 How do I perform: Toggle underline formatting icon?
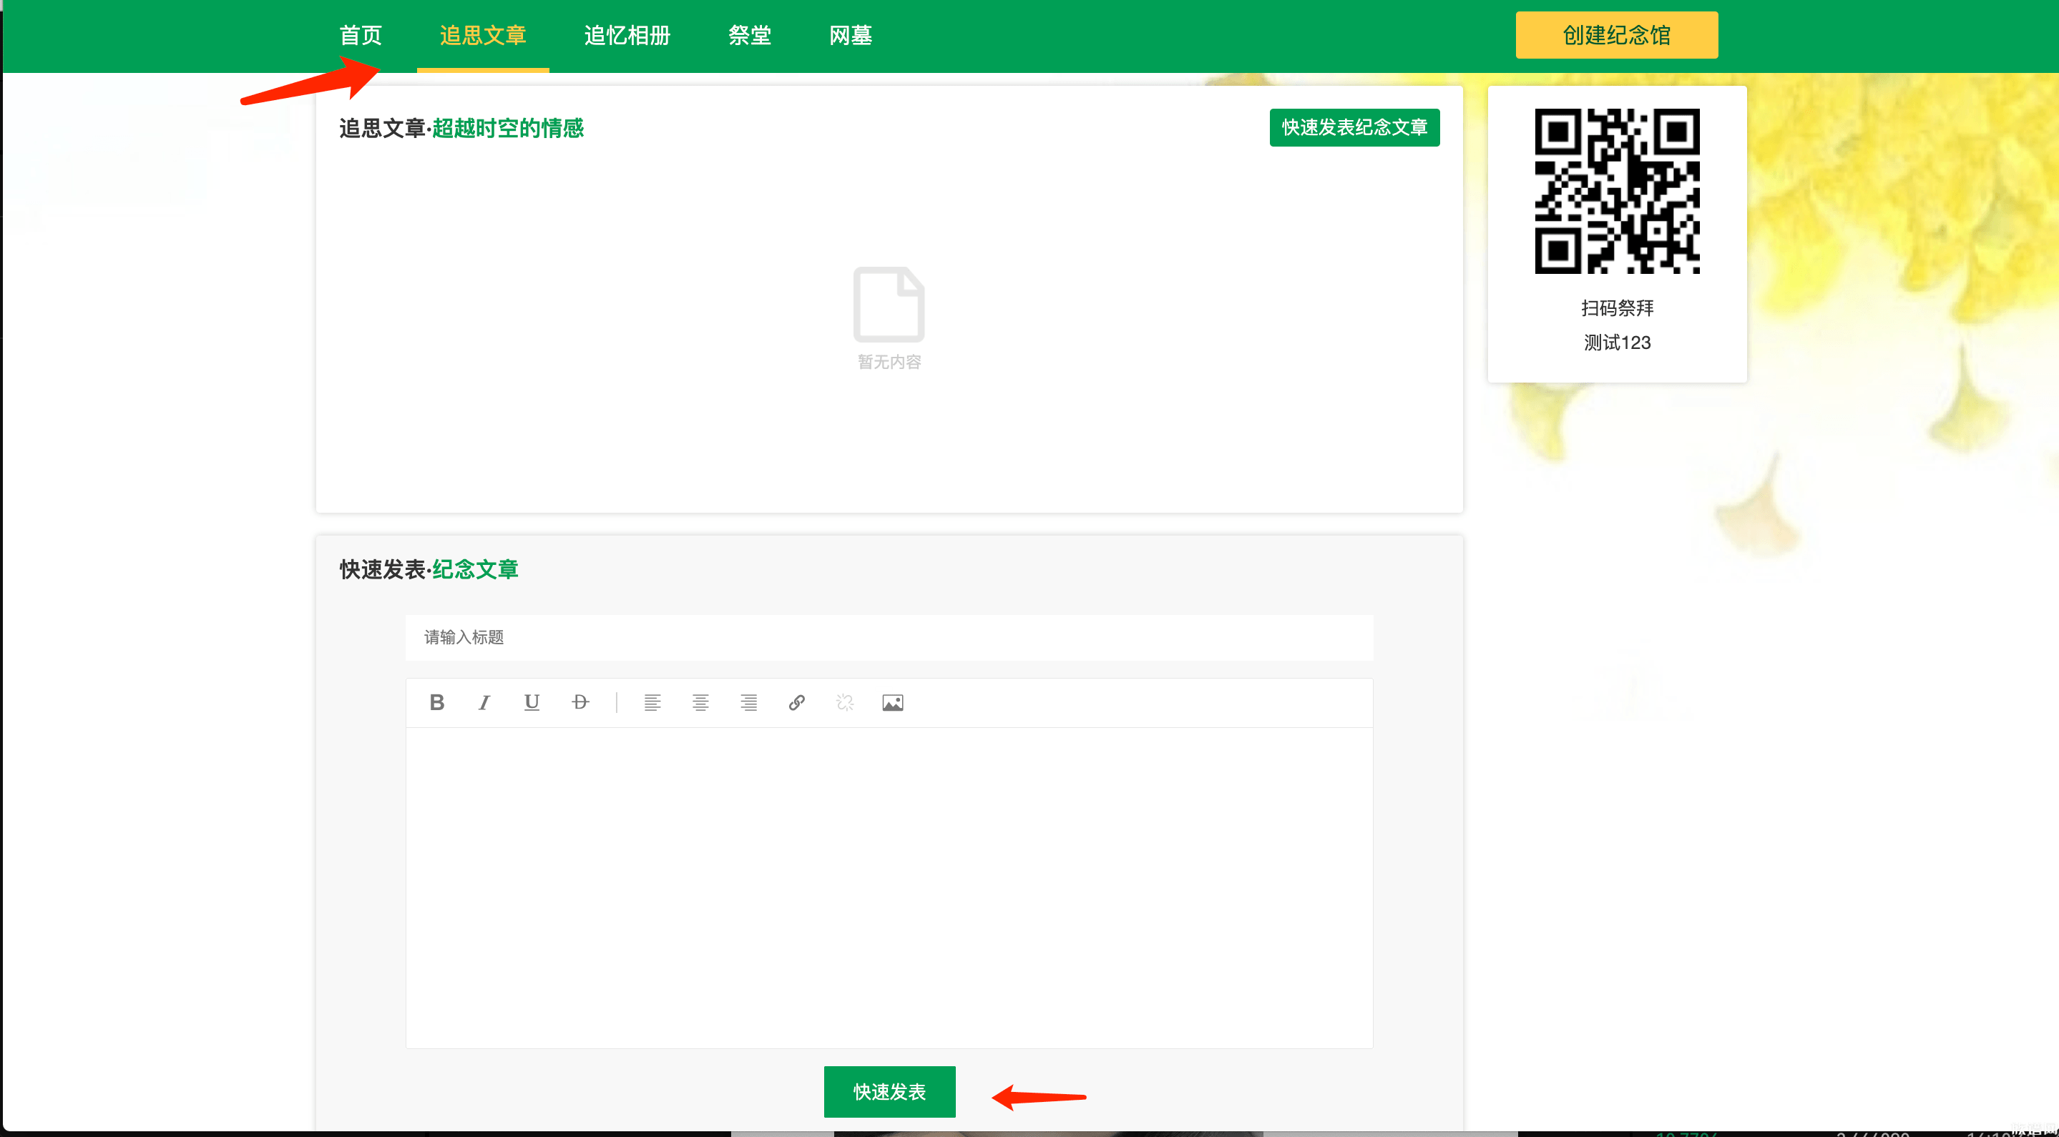[x=532, y=702]
